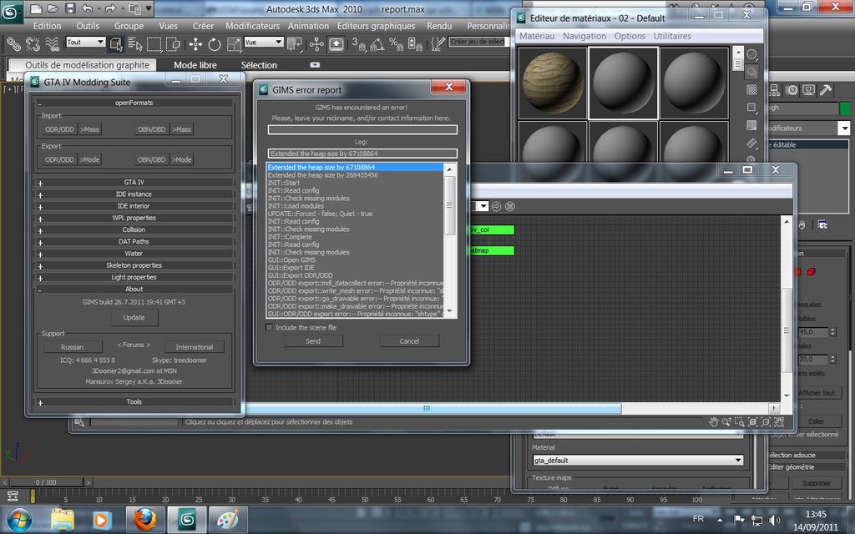Viewport: 855px width, 534px height.
Task: Collapse the About rollout
Action: point(134,290)
